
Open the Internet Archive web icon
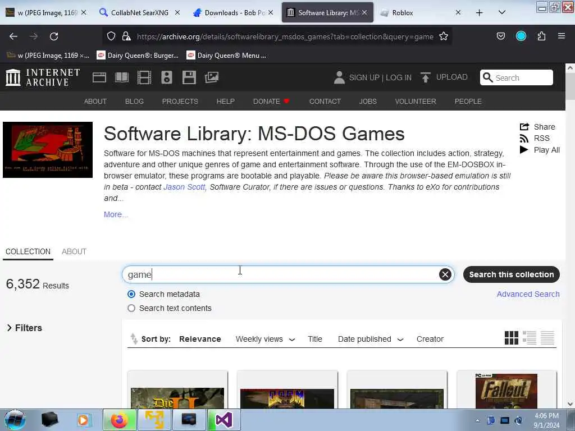pyautogui.click(x=99, y=77)
